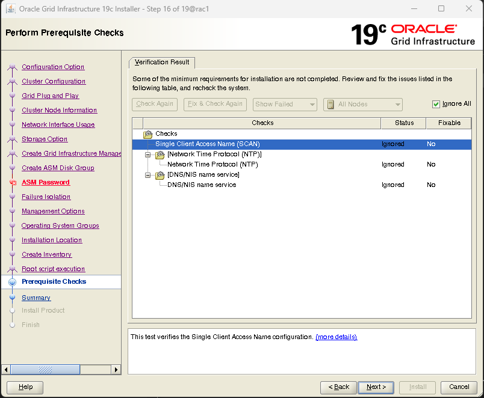The width and height of the screenshot is (484, 398).
Task: Click the ASM Password error step icon
Action: point(13,183)
